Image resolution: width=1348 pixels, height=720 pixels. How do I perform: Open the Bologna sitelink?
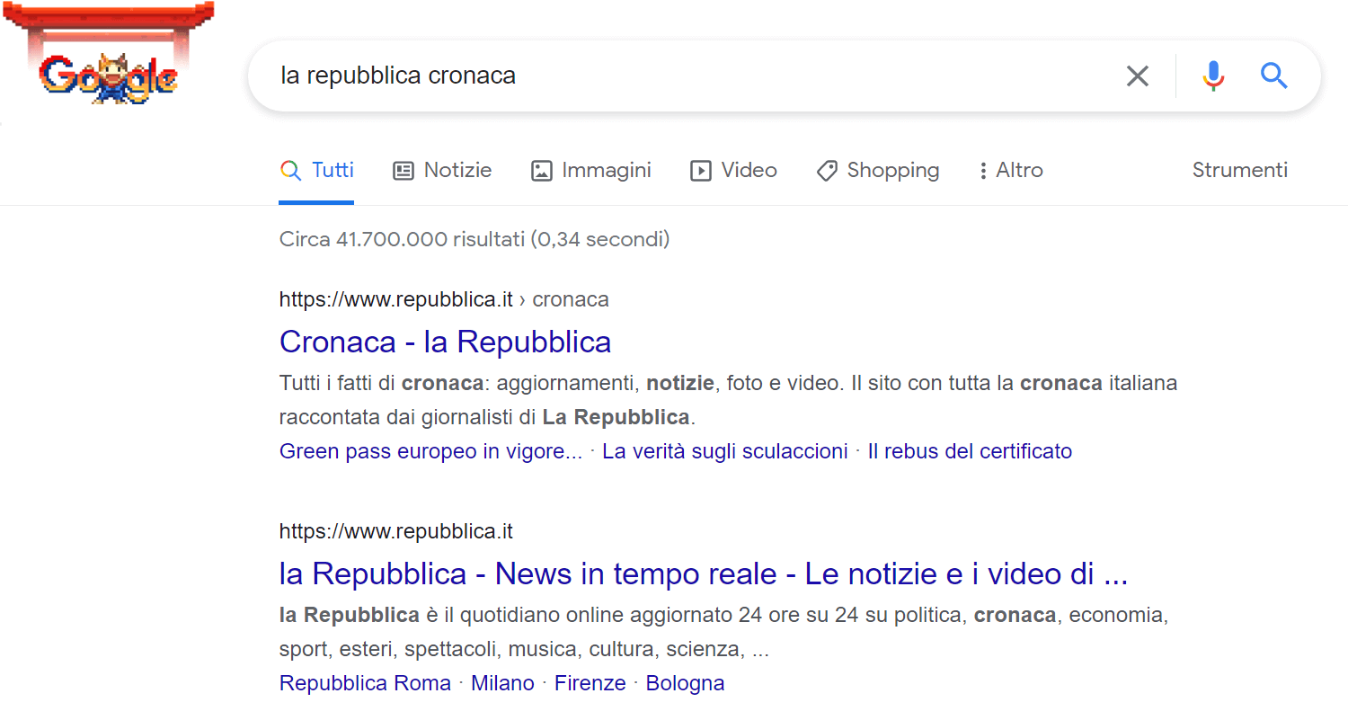[x=685, y=683]
